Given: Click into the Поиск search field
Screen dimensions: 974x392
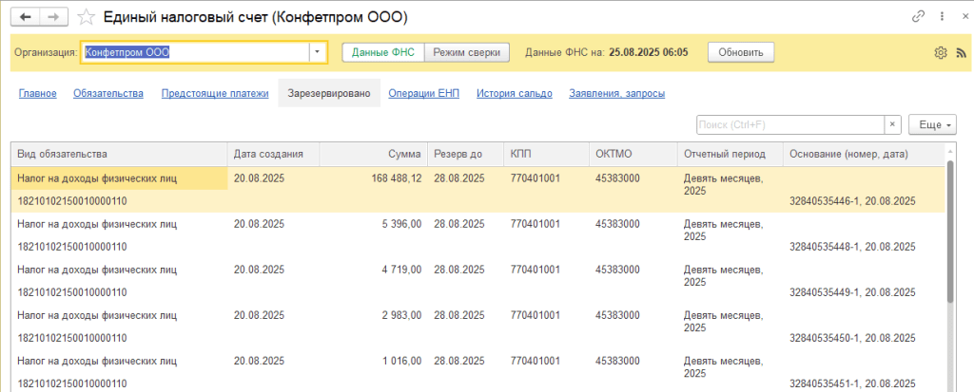Looking at the screenshot, I should pyautogui.click(x=789, y=124).
